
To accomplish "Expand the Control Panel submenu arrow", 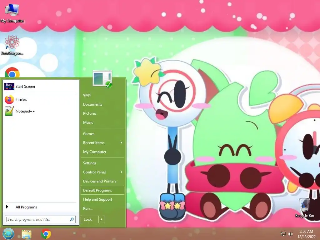I will tap(122, 172).
